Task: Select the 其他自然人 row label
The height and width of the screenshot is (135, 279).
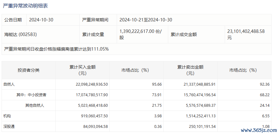Action: tap(34, 106)
